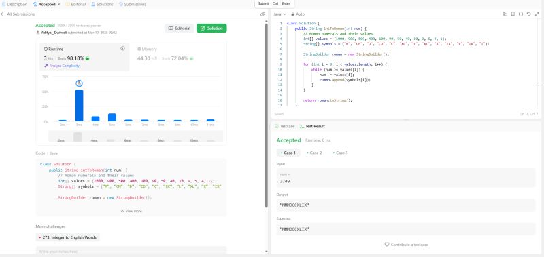Viewport: 544px width, 257px height.
Task: Click the gray Editorial button
Action: [x=179, y=28]
